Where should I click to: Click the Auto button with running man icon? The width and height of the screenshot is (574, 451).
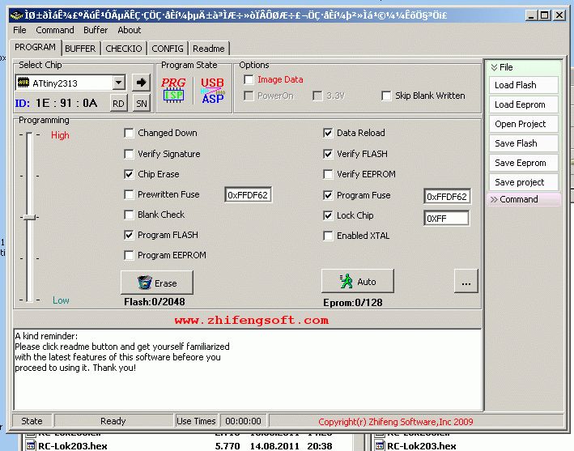358,281
